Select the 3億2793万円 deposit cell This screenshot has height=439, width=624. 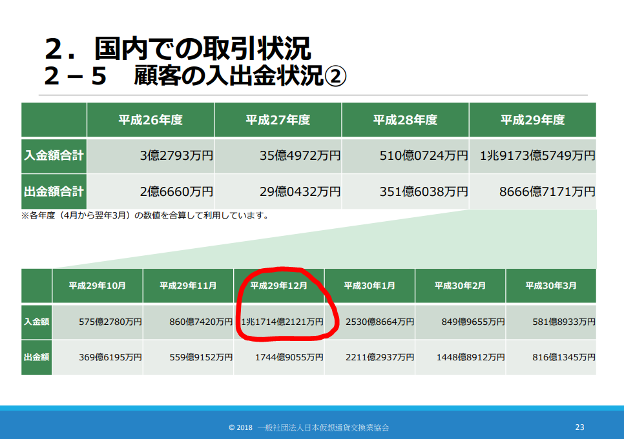point(176,156)
